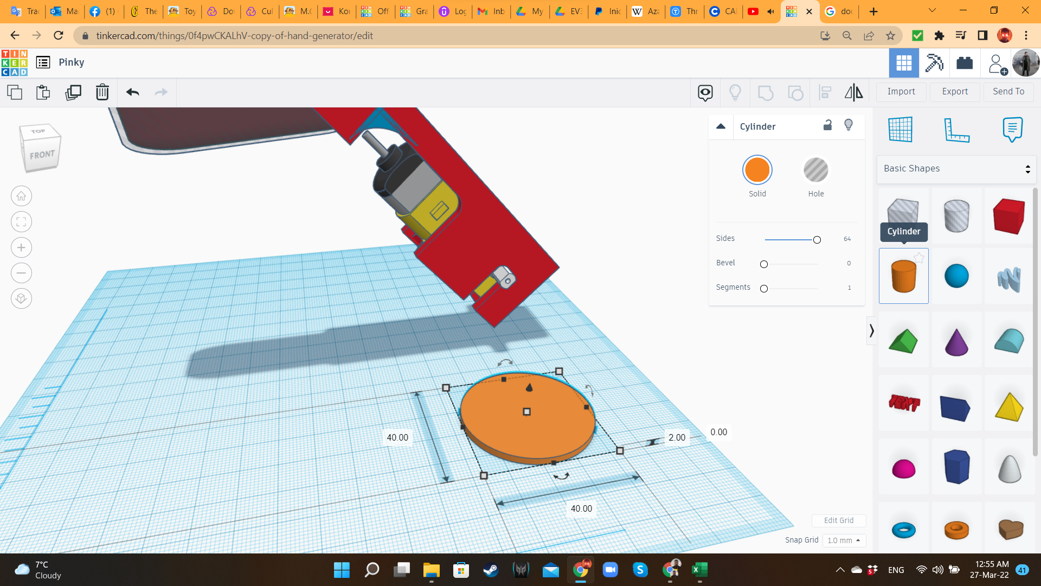Click the Duplicate and repeat icon
This screenshot has height=586, width=1041.
73,92
